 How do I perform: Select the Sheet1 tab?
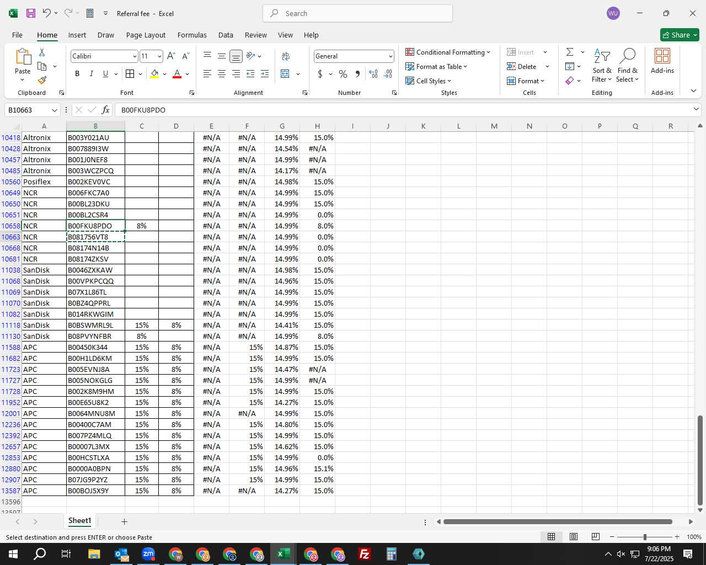pos(79,521)
